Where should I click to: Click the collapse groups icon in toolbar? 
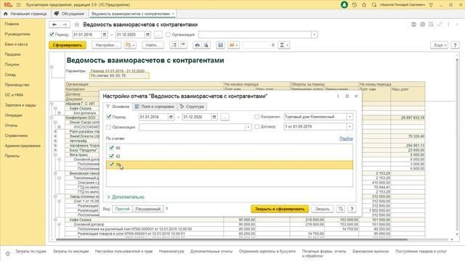tap(183, 45)
